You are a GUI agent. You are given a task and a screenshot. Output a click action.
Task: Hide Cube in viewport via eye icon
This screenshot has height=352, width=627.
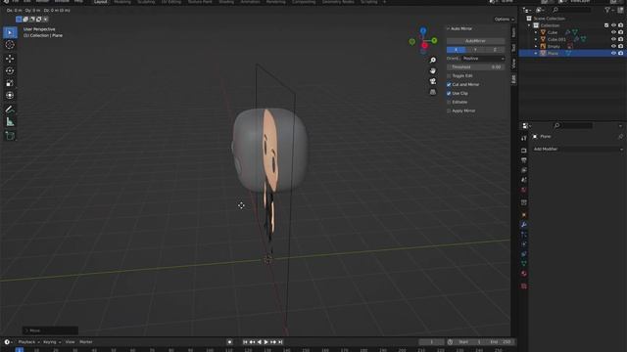613,32
